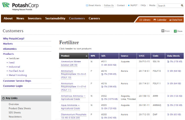The height and width of the screenshot is (120, 185).
Task: Open the Careers menu
Action: (94, 18)
